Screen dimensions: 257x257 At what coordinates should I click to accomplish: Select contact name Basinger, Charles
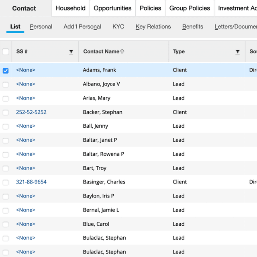(x=104, y=182)
